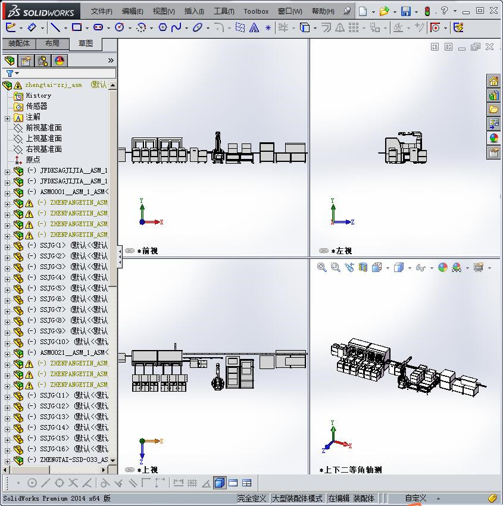
Task: Click Zoom to Area in the view toolbar
Action: 336,267
